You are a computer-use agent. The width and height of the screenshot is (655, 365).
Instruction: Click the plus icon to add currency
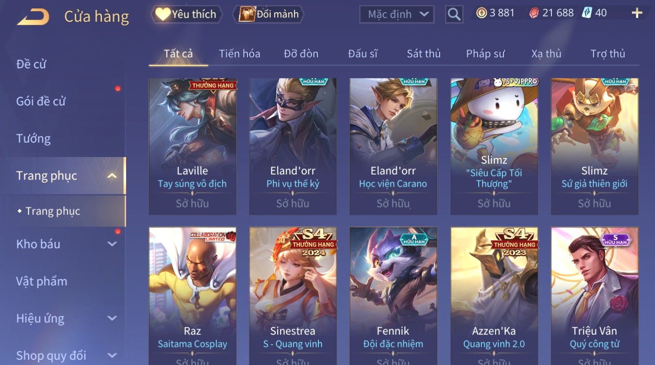pos(637,13)
